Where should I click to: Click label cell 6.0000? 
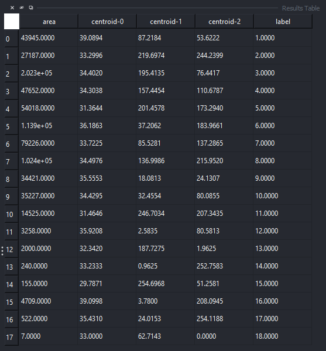(x=283, y=126)
